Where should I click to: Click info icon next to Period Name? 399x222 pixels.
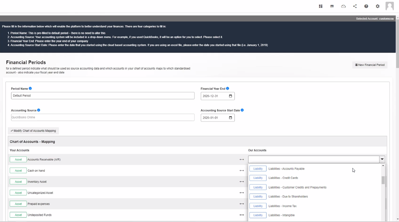[x=30, y=88]
